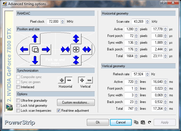Click the undo/revert arrow icon
The height and width of the screenshot is (131, 181).
pos(150,122)
